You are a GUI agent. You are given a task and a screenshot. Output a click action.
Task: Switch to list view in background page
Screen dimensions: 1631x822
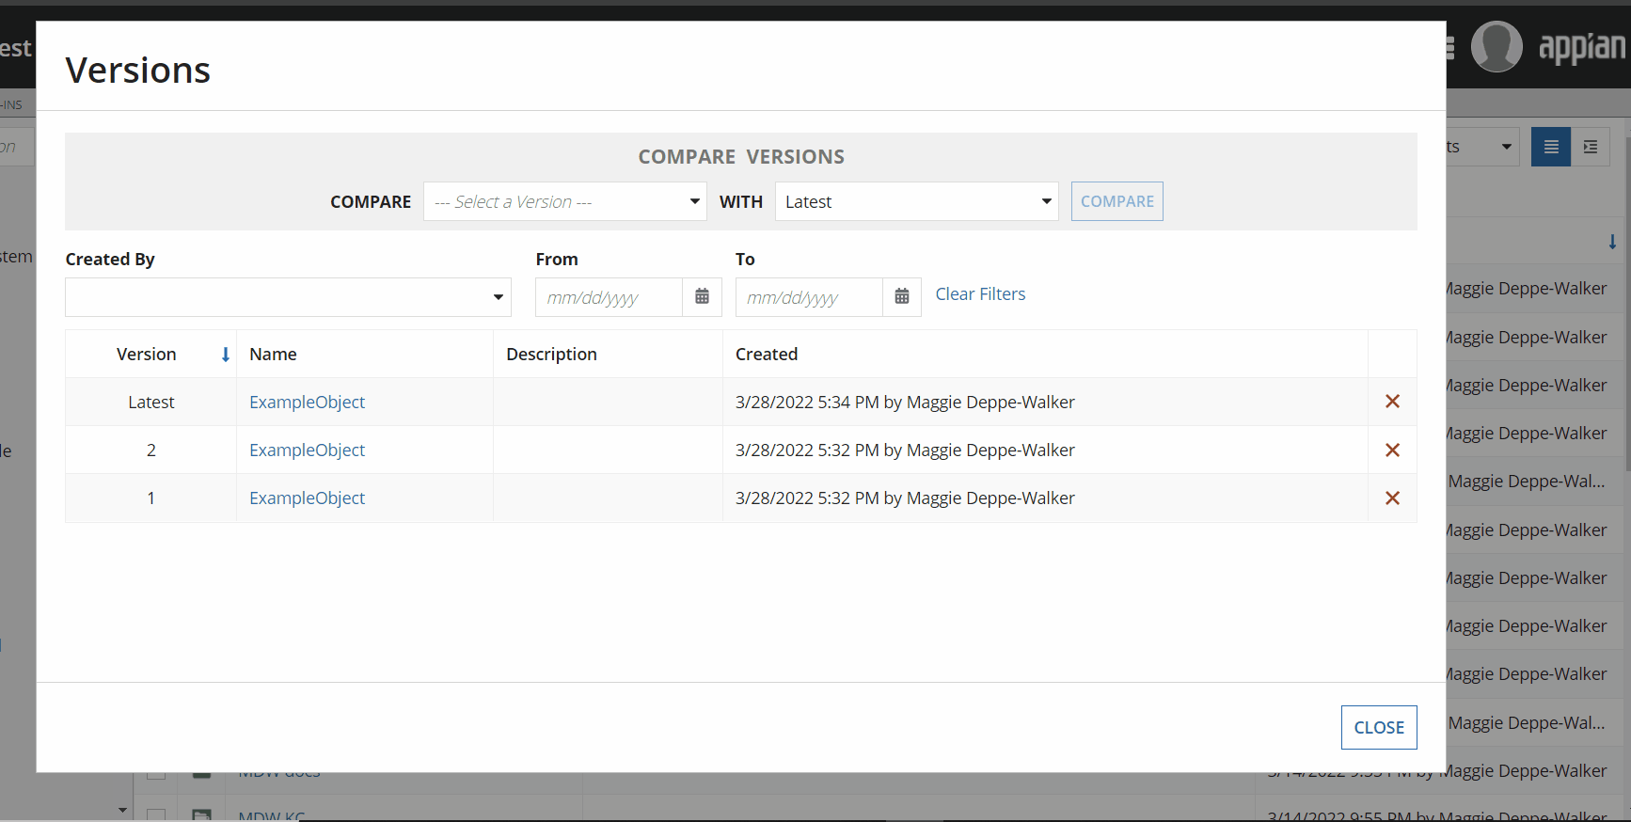tap(1551, 147)
